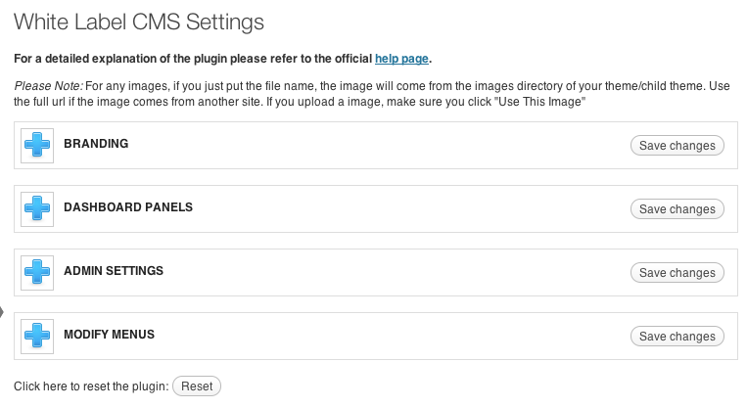Click the small gray arrow at left edge
This screenshot has width=747, height=408.
point(2,313)
